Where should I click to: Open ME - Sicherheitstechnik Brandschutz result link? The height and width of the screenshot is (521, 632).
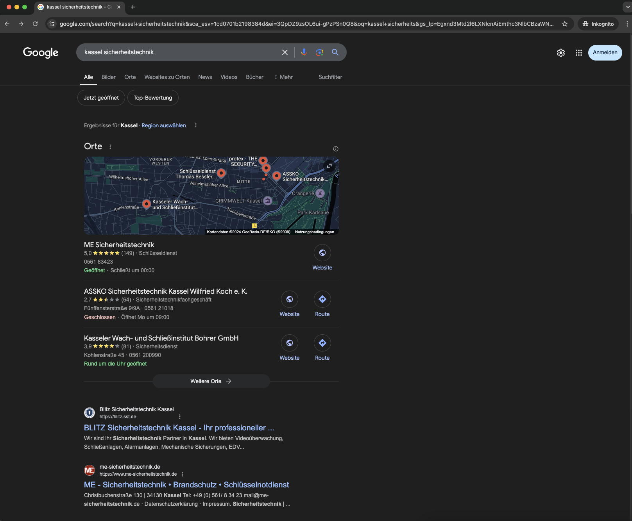point(186,485)
